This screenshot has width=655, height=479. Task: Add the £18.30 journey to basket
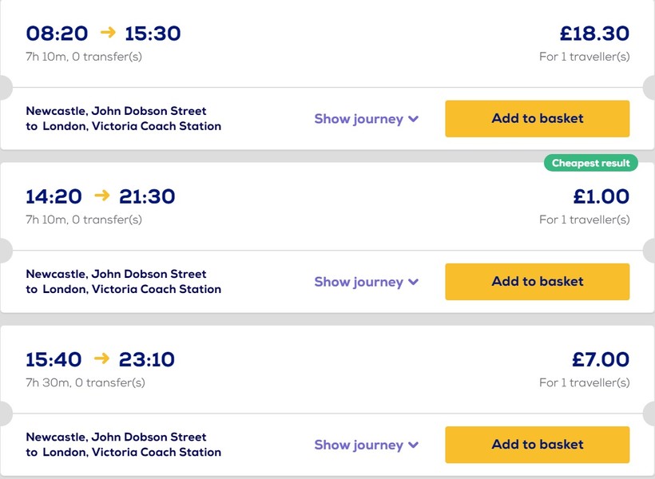[x=537, y=119]
